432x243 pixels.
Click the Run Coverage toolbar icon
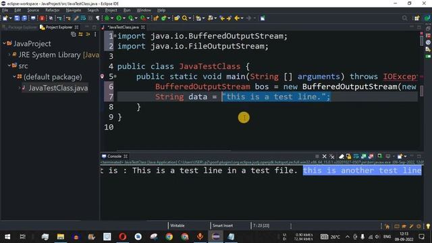(x=131, y=18)
